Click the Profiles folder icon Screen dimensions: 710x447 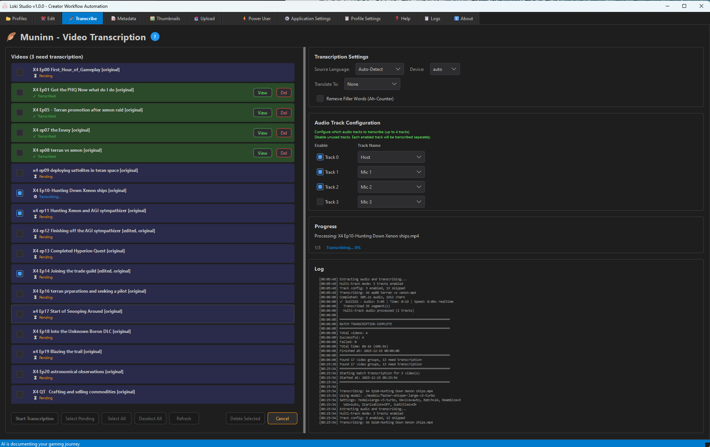pos(8,19)
